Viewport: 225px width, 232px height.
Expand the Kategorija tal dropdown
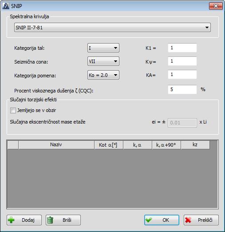(103, 48)
